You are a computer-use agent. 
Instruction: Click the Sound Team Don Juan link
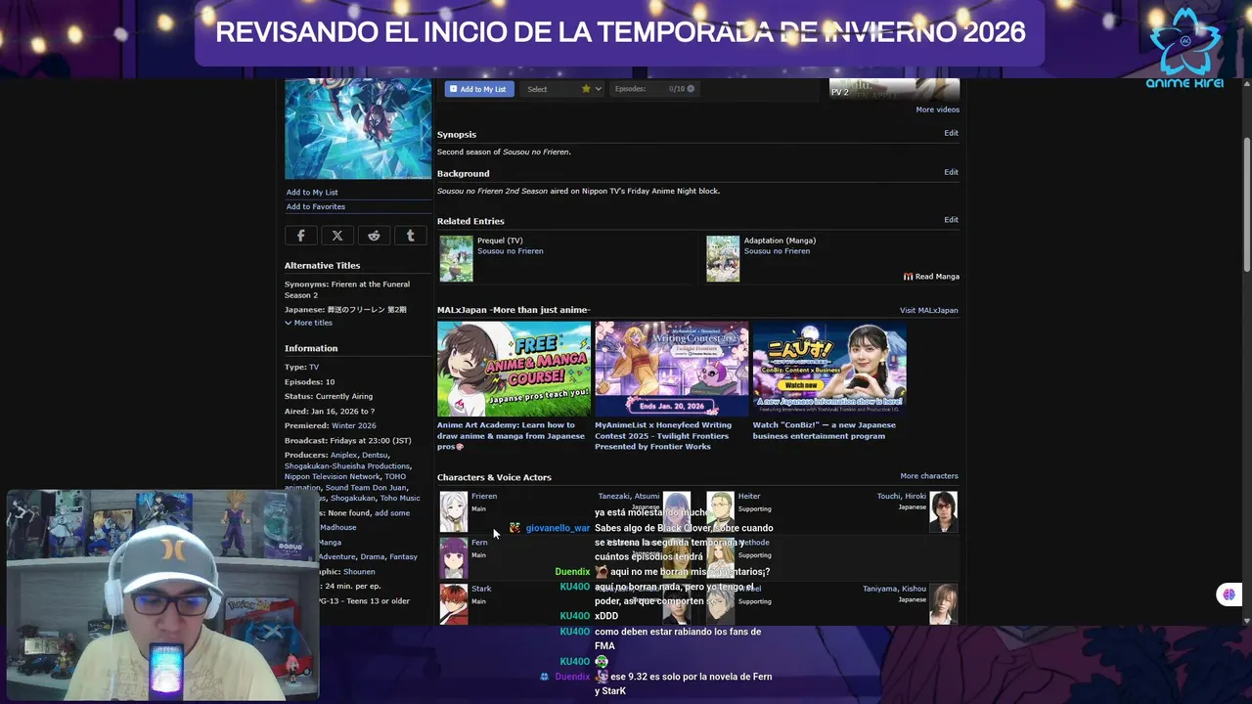366,488
